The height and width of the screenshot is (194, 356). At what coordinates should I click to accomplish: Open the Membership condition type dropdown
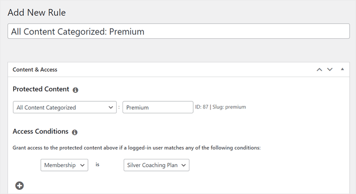64,165
